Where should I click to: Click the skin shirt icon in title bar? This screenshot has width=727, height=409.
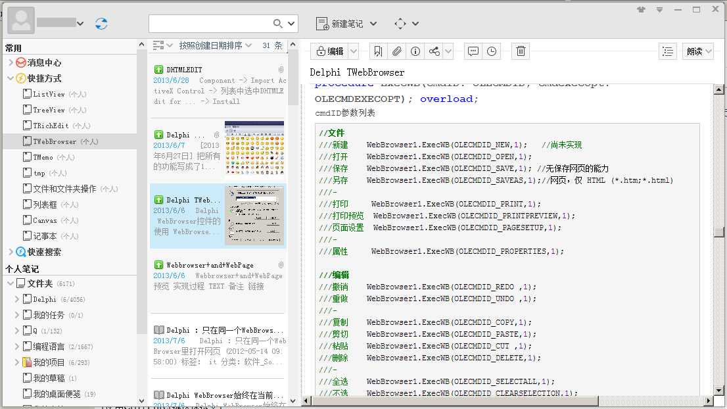(642, 9)
